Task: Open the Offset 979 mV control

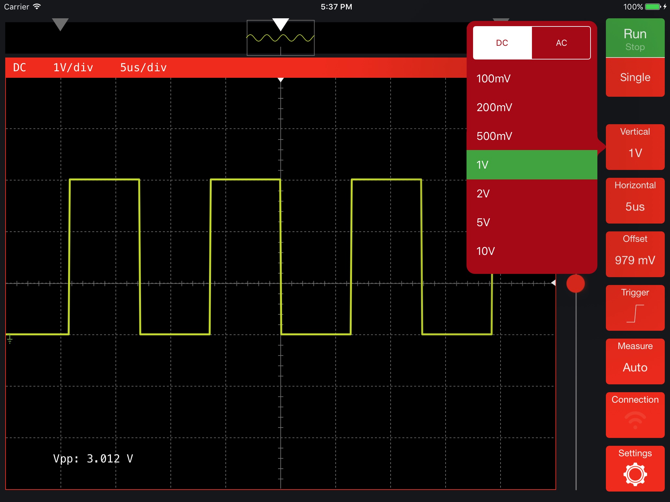Action: point(635,254)
